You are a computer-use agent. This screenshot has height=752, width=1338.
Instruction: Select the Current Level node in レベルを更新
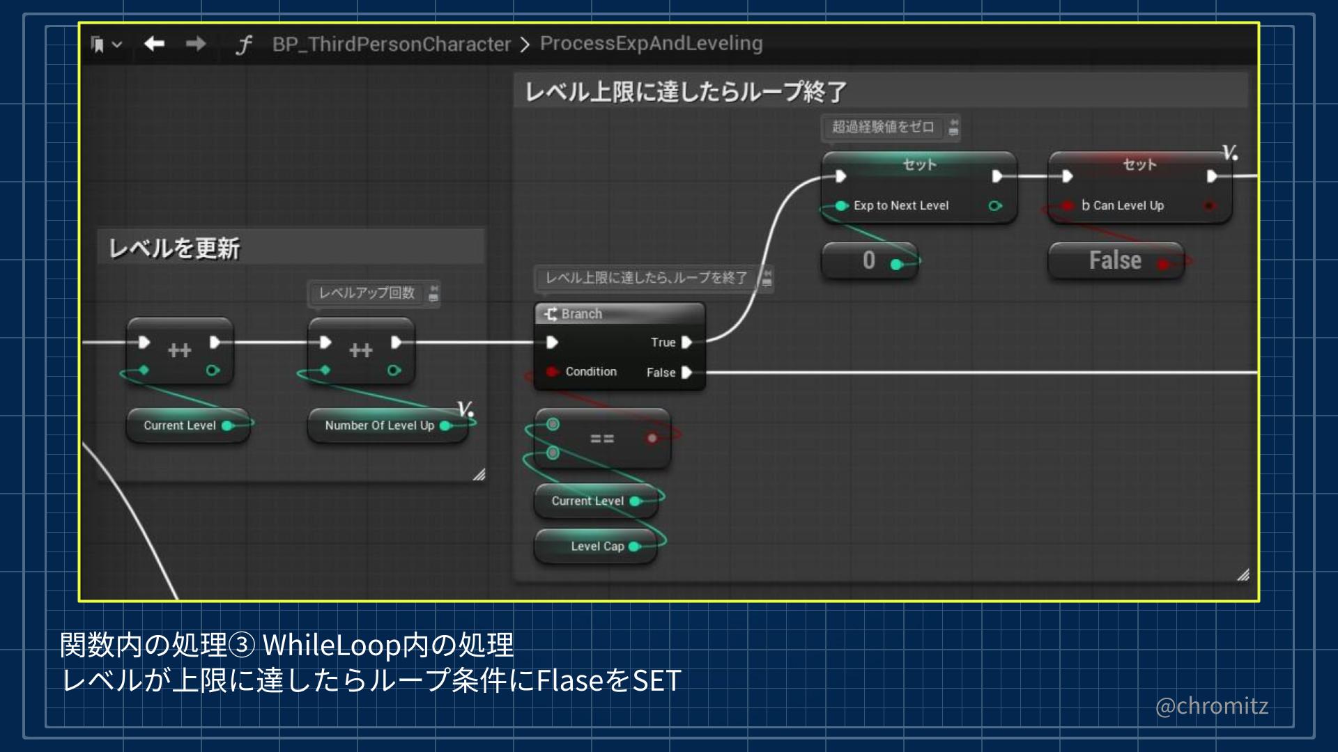pyautogui.click(x=187, y=425)
